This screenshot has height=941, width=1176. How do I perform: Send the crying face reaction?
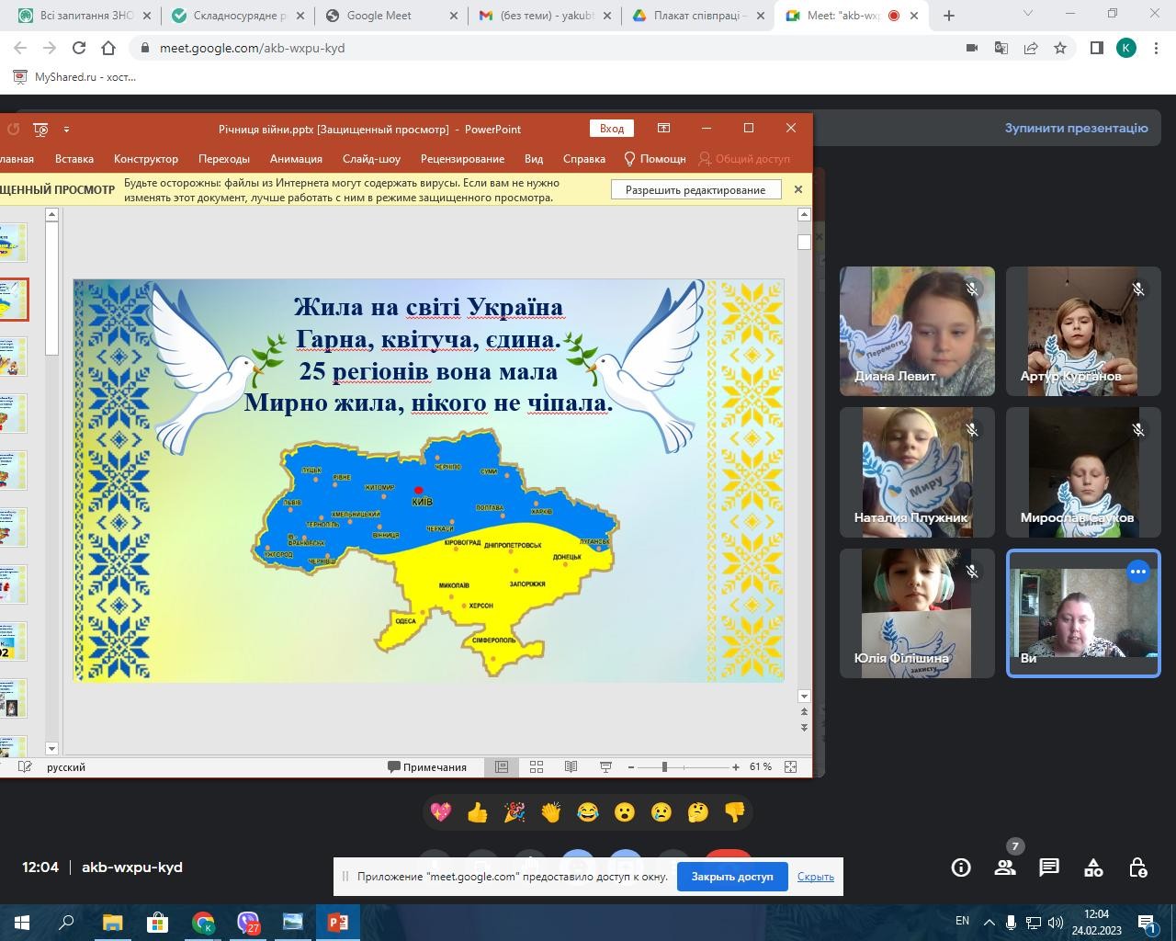click(661, 812)
